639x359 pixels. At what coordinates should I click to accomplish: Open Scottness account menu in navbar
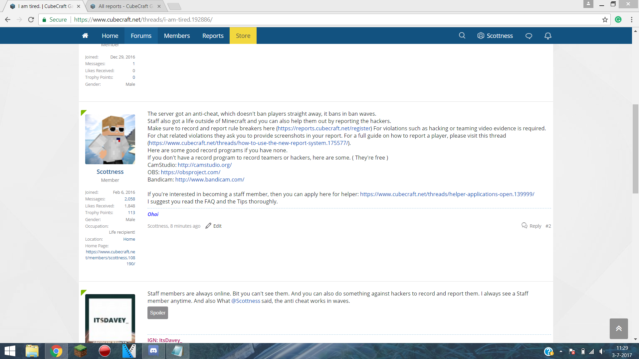pos(495,36)
